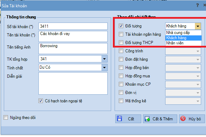Check the Hợp đồng mua checkbox
The width and height of the screenshot is (206, 137).
(121, 76)
